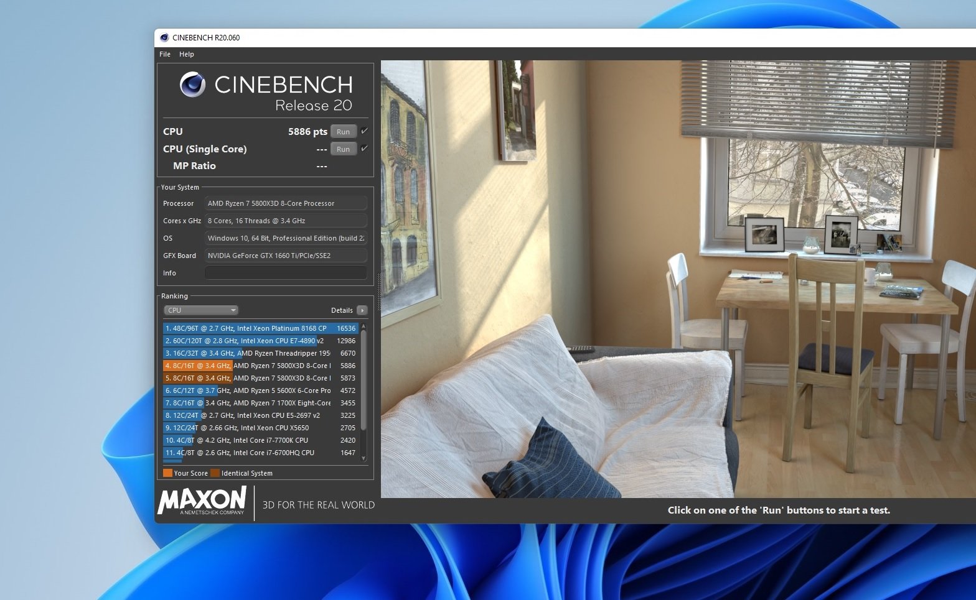Click the status text about Run buttons
976x600 pixels.
[x=779, y=510]
